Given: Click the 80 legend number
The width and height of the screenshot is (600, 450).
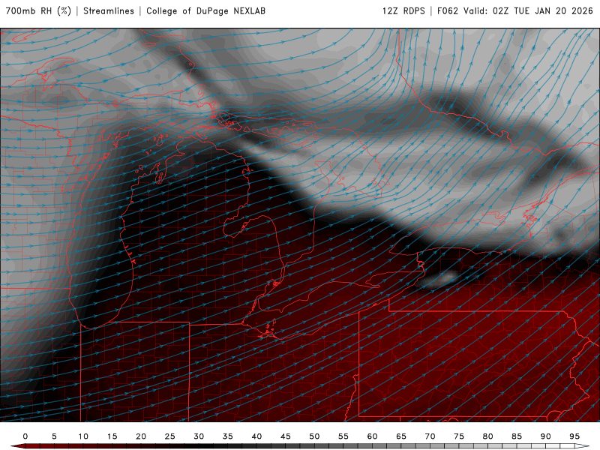Looking at the screenshot, I should point(488,436).
